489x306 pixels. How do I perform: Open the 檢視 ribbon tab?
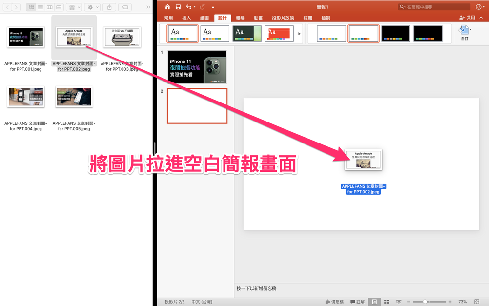pos(326,18)
